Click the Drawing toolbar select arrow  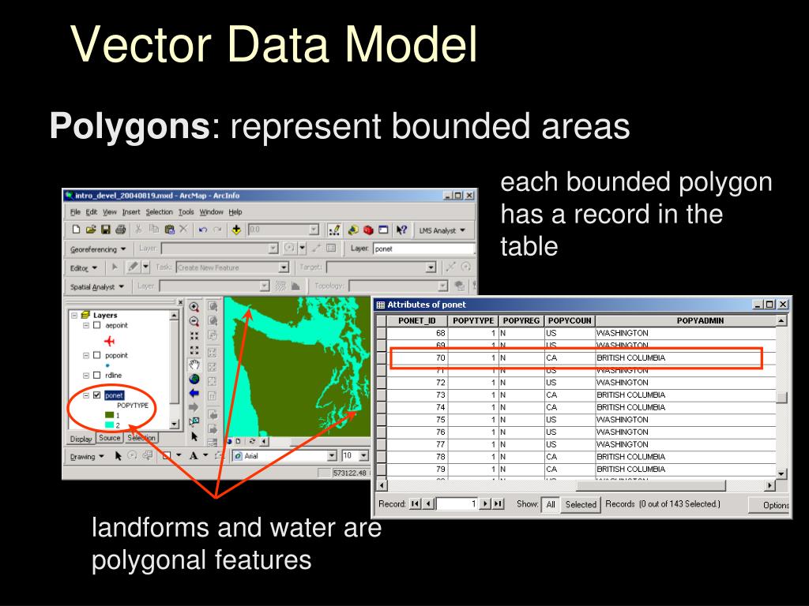(119, 456)
